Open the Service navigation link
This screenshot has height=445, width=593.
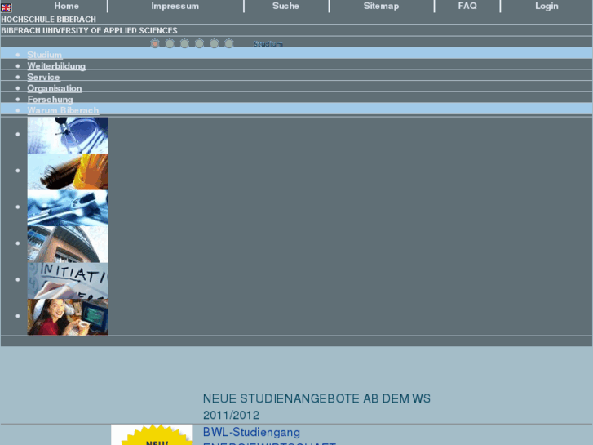point(43,78)
